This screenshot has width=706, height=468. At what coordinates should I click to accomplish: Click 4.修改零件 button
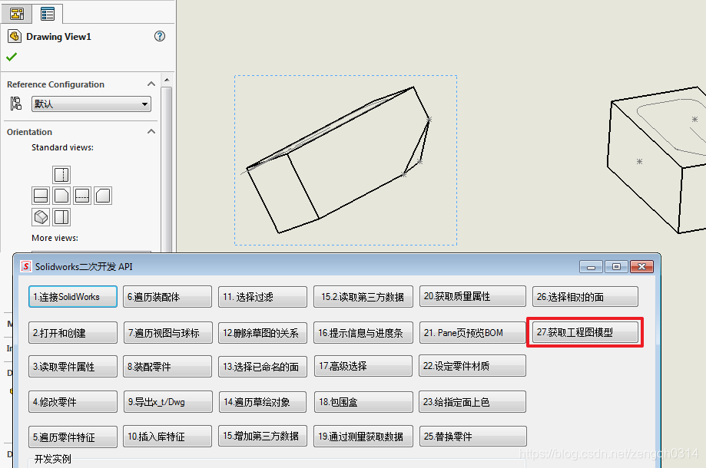(73, 401)
